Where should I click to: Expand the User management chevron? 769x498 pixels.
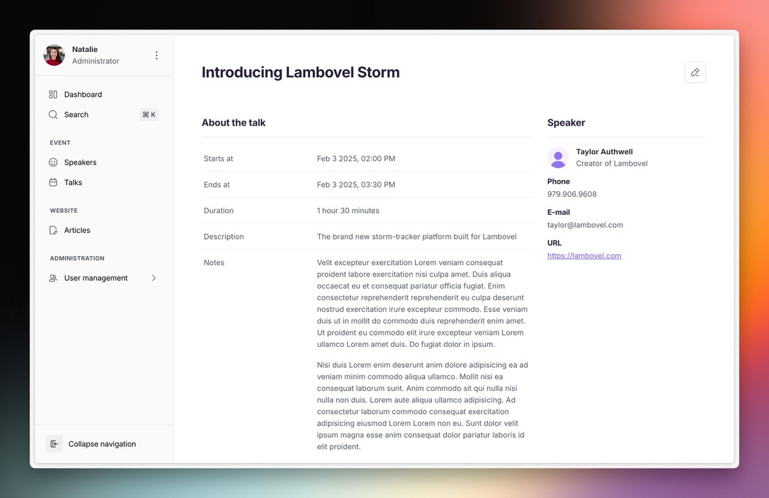(154, 278)
